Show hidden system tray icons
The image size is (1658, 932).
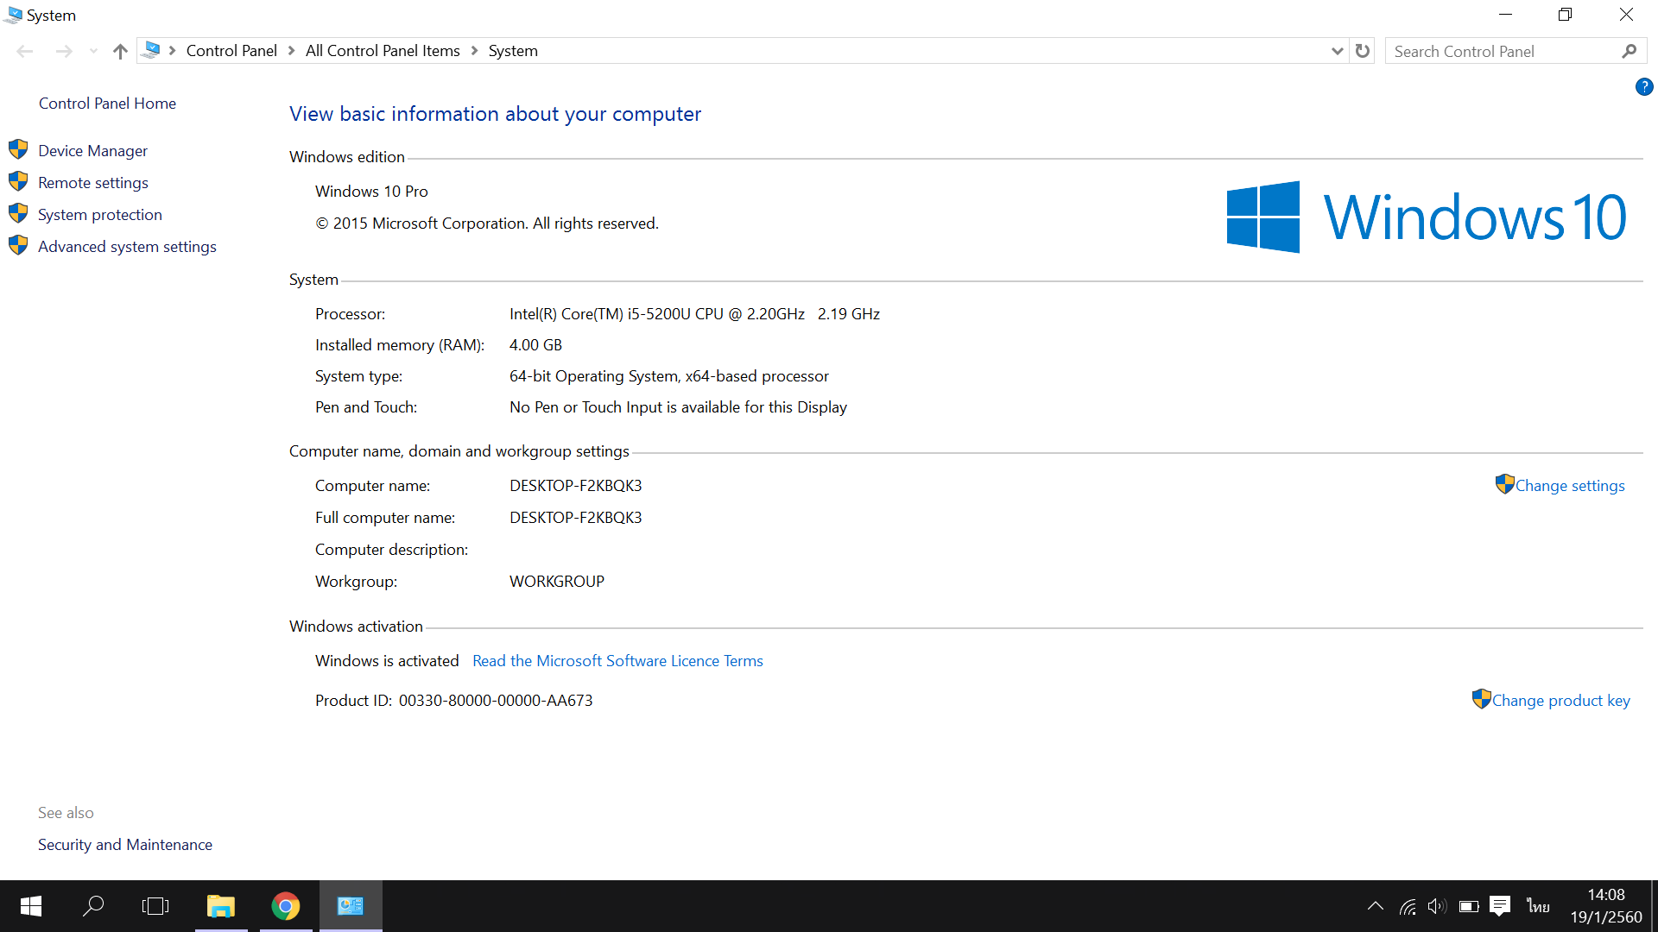tap(1376, 906)
